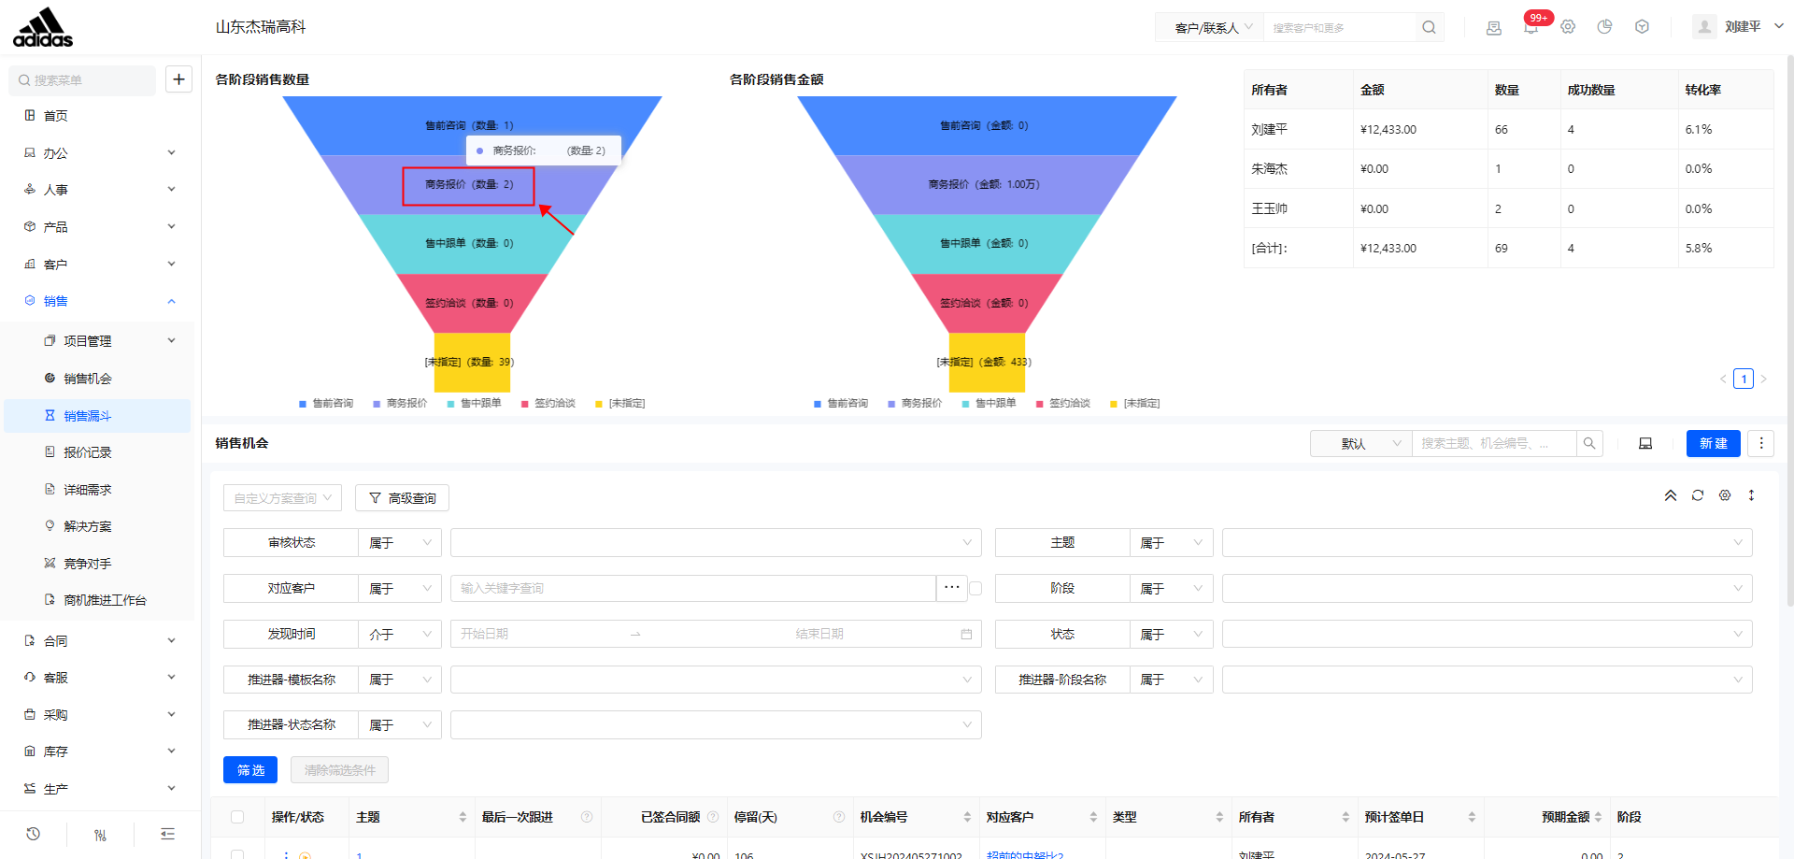Open 竞争对手 in the sidebar
Screen dimensions: 1794x859
(x=87, y=564)
